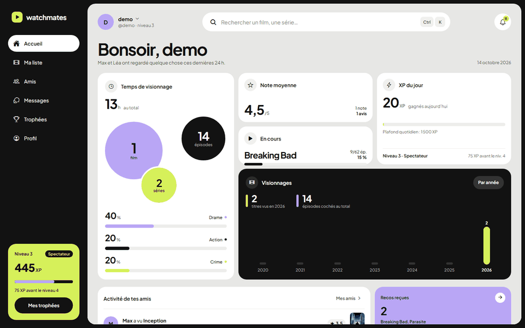Screen dimensions: 525x328
Task: Click the 2026 bar in the Visionnages chart
Action: 487,245
